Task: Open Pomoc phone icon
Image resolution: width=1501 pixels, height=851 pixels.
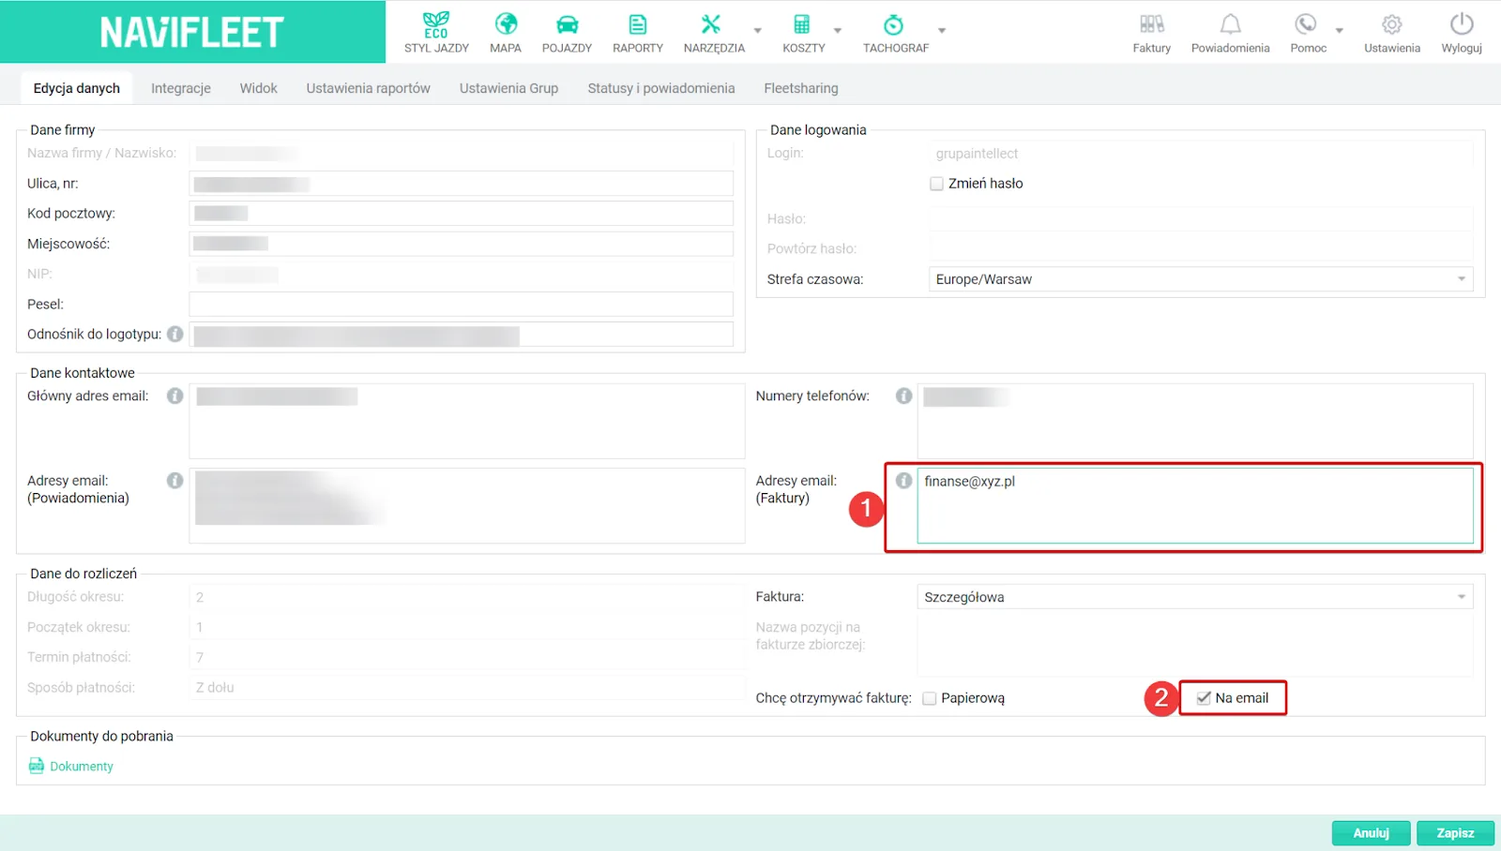Action: (x=1305, y=24)
